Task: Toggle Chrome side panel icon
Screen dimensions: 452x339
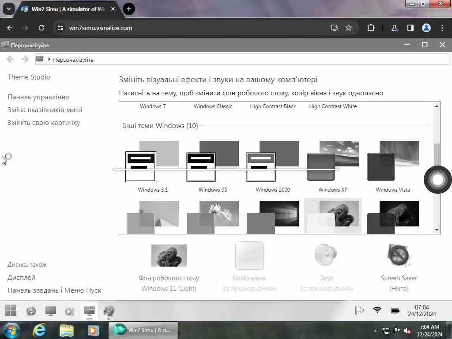Action: pyautogui.click(x=410, y=28)
